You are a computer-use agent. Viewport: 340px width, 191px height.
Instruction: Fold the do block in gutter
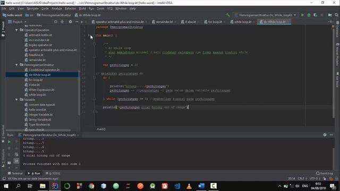95,77
